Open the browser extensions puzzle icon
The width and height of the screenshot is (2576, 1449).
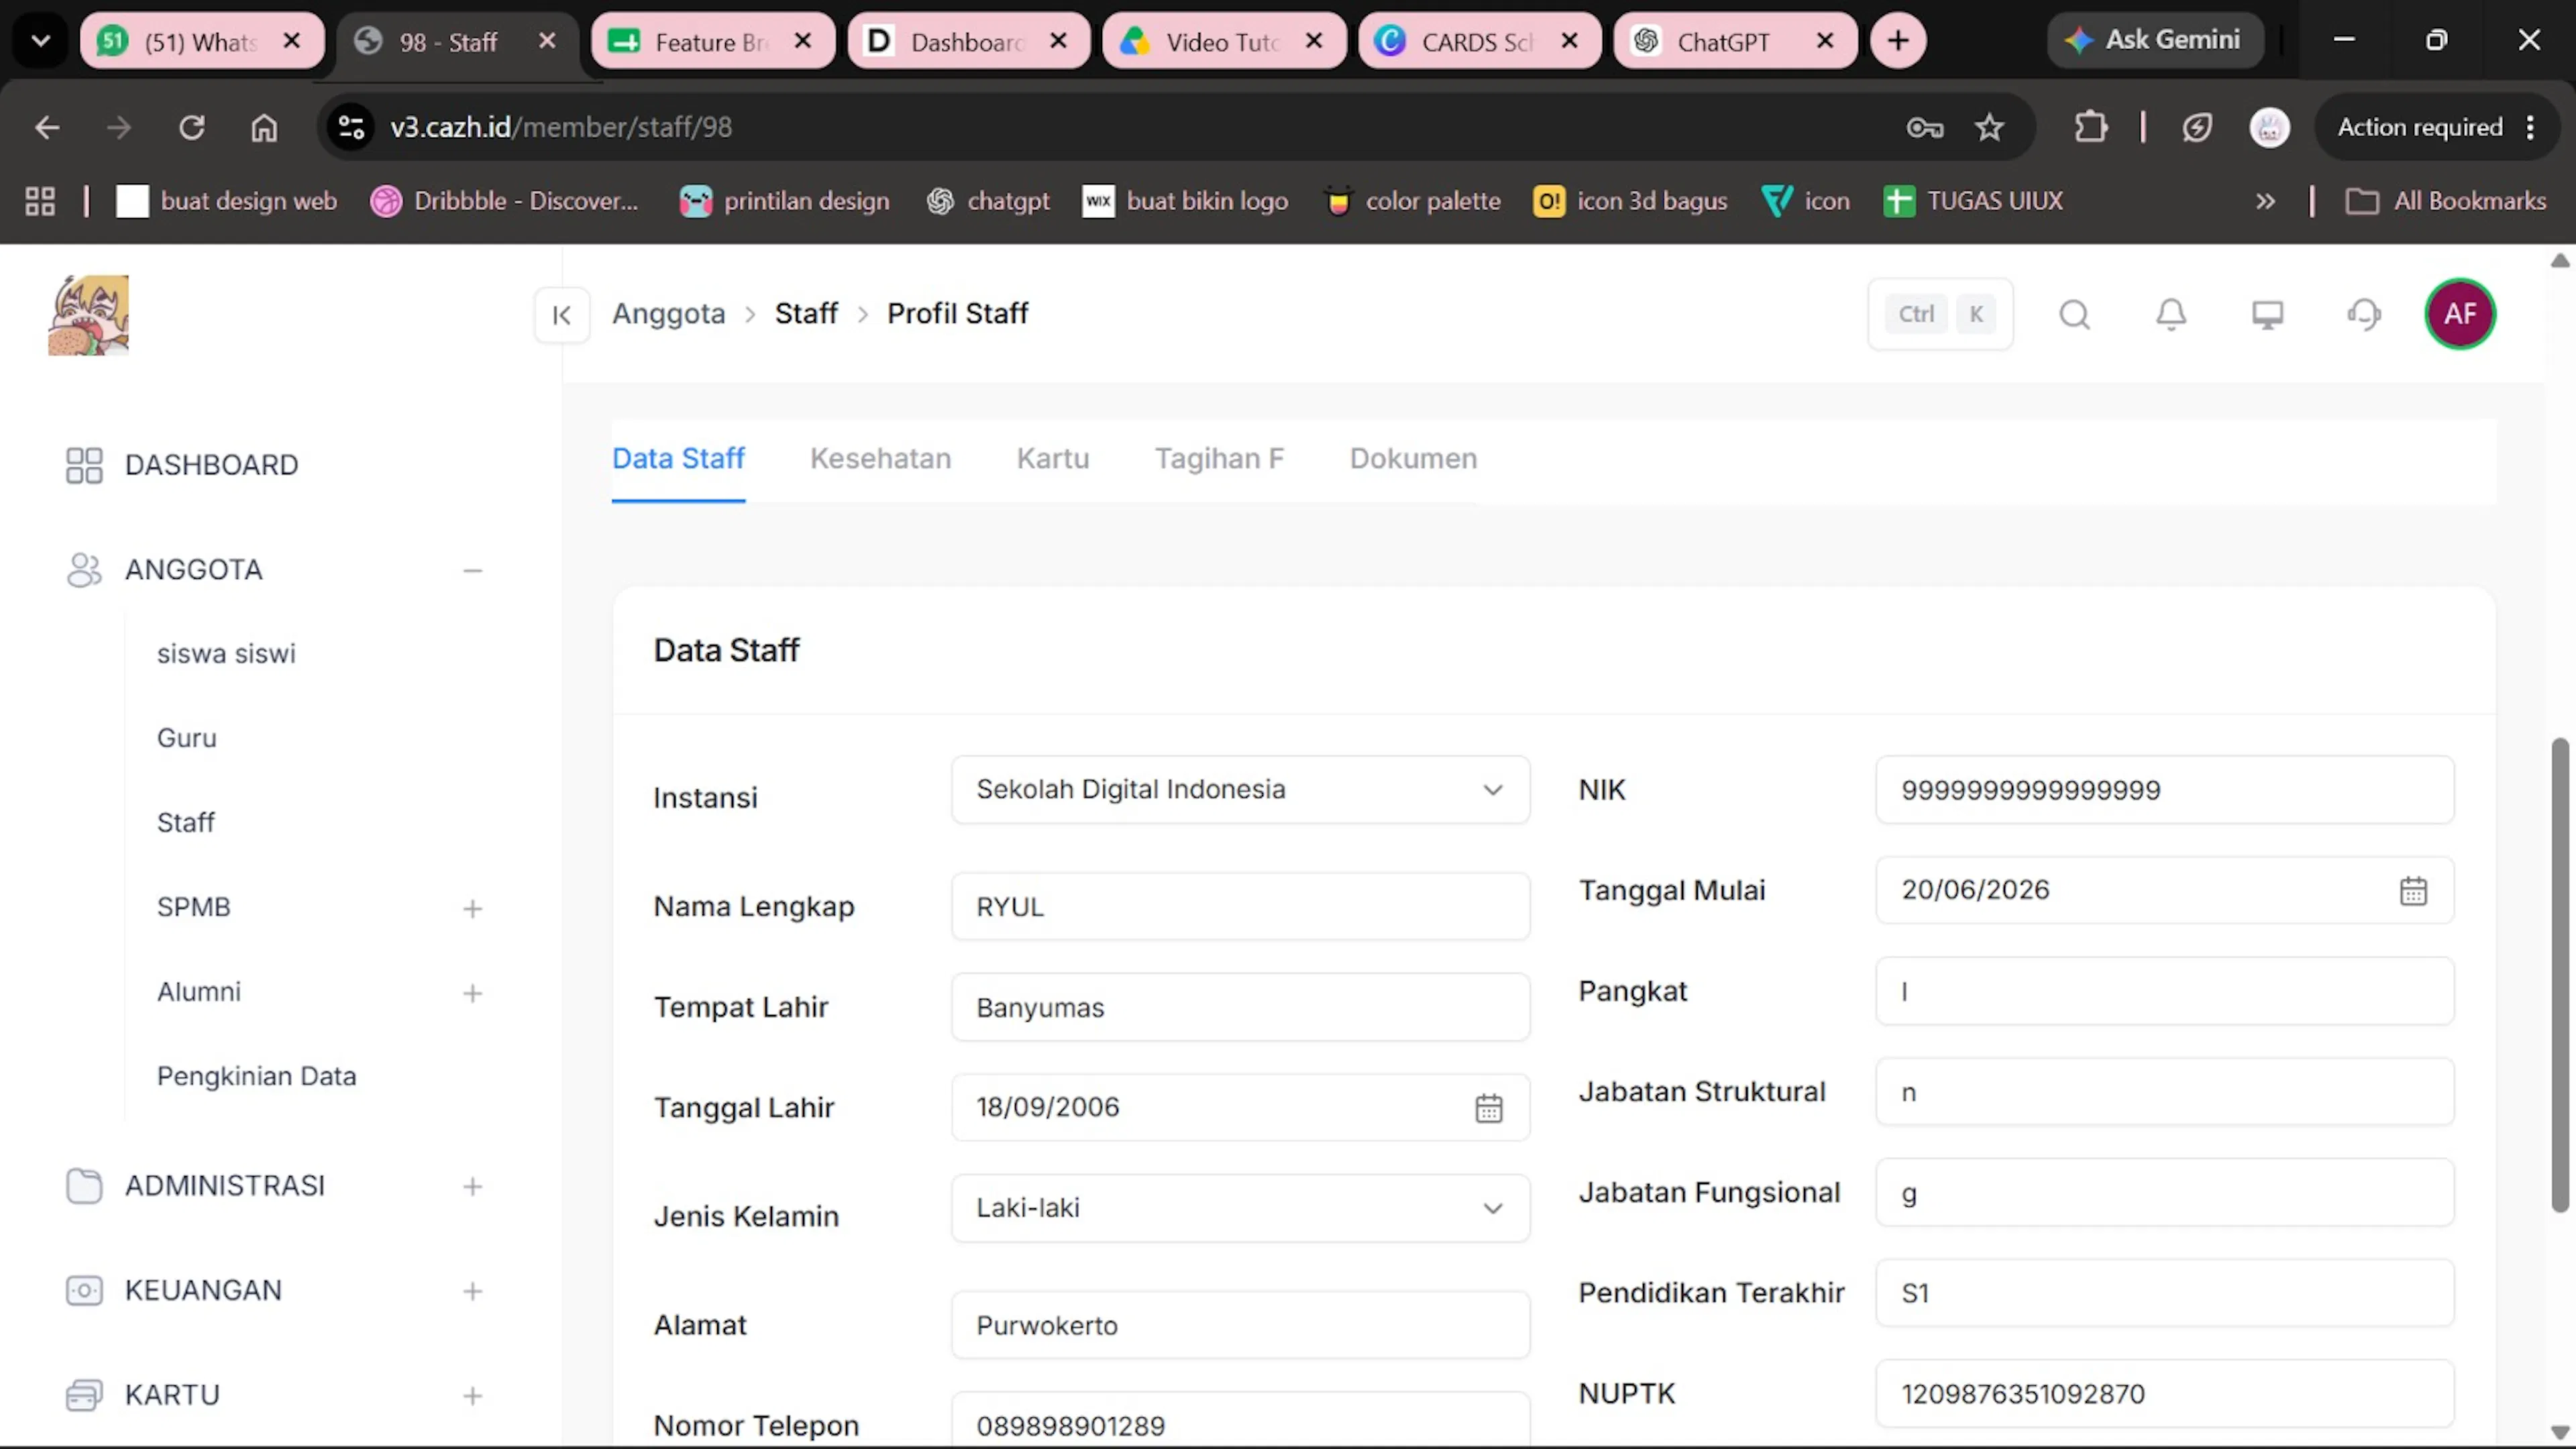point(2091,127)
